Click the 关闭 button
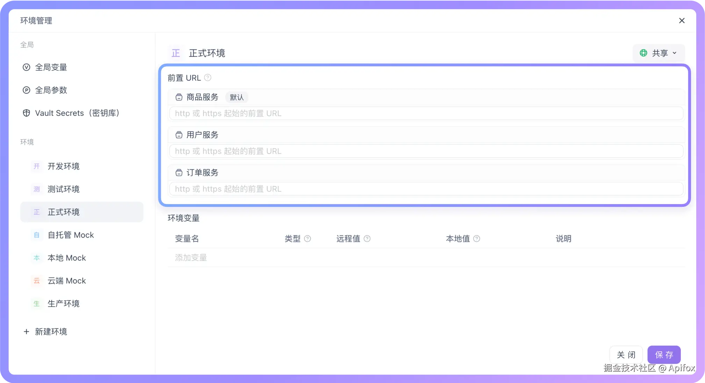The width and height of the screenshot is (705, 383). (626, 355)
